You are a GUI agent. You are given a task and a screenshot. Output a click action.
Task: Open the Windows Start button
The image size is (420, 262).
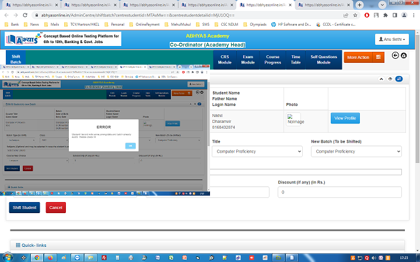tap(8, 256)
